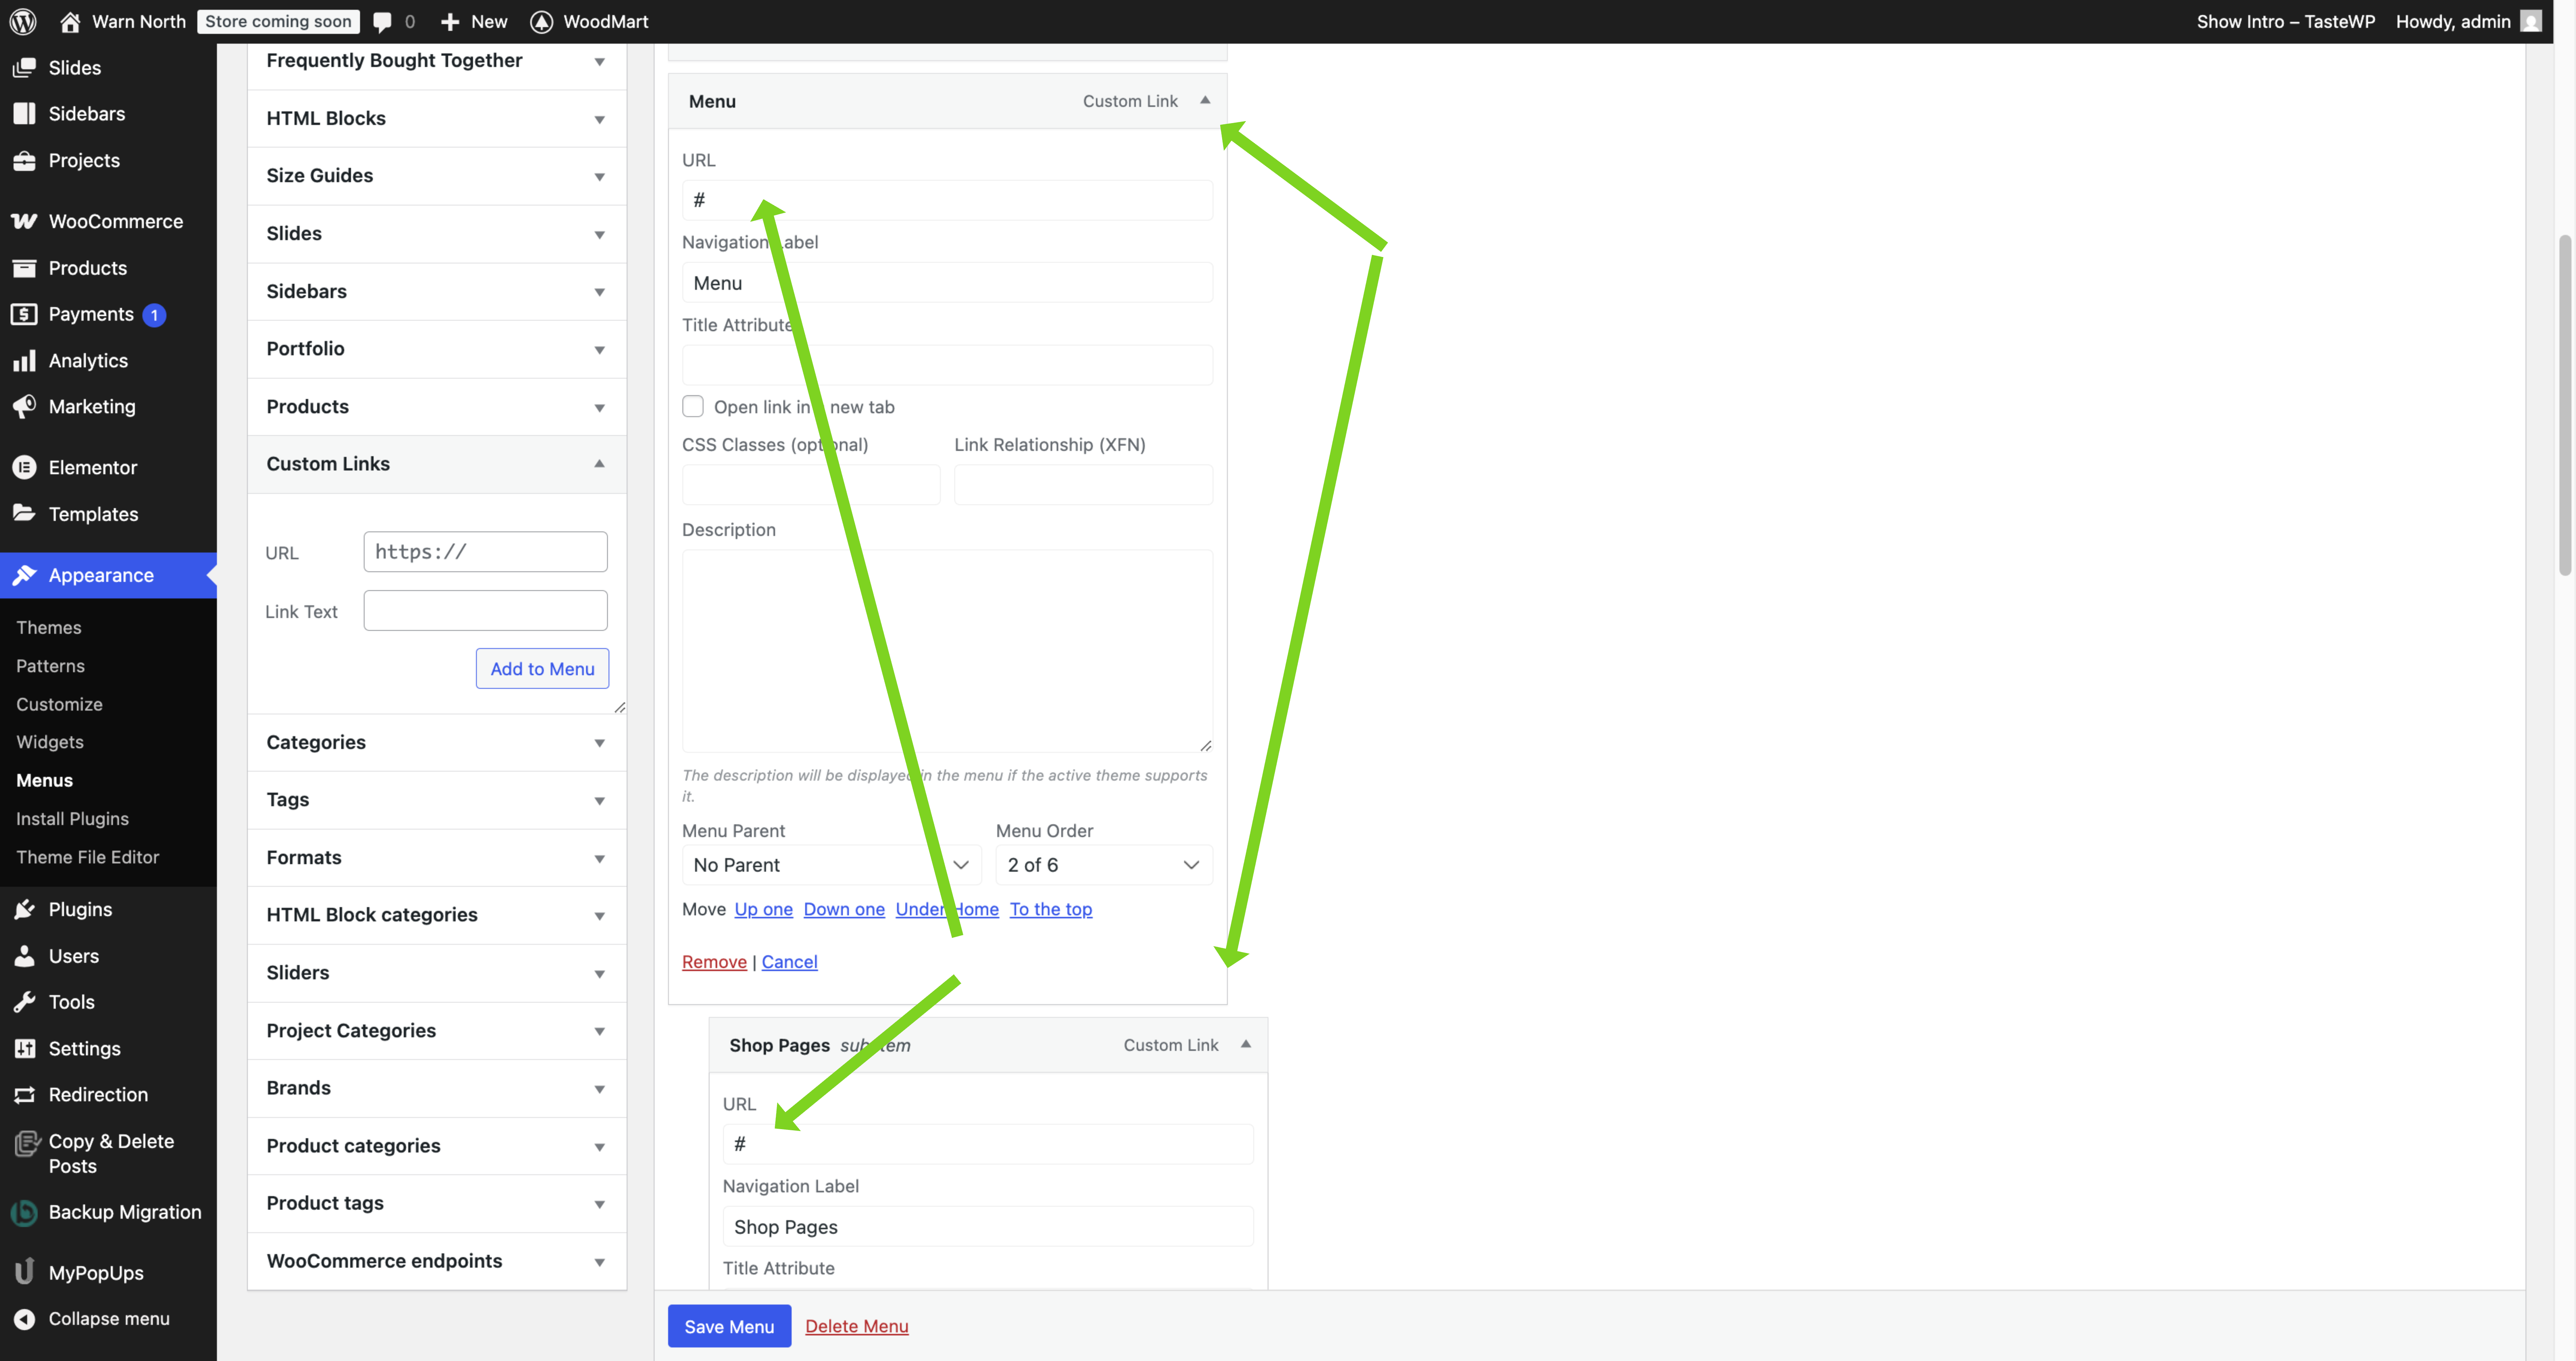Click the Settings sliders icon
Screen dimensions: 2576x1361
click(x=24, y=1048)
